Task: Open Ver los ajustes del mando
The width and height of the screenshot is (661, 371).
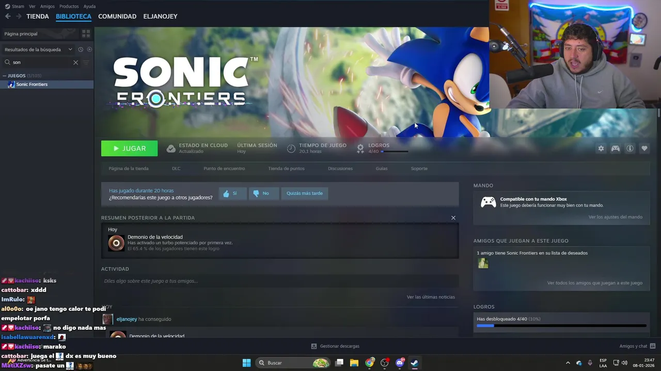Action: 616,217
